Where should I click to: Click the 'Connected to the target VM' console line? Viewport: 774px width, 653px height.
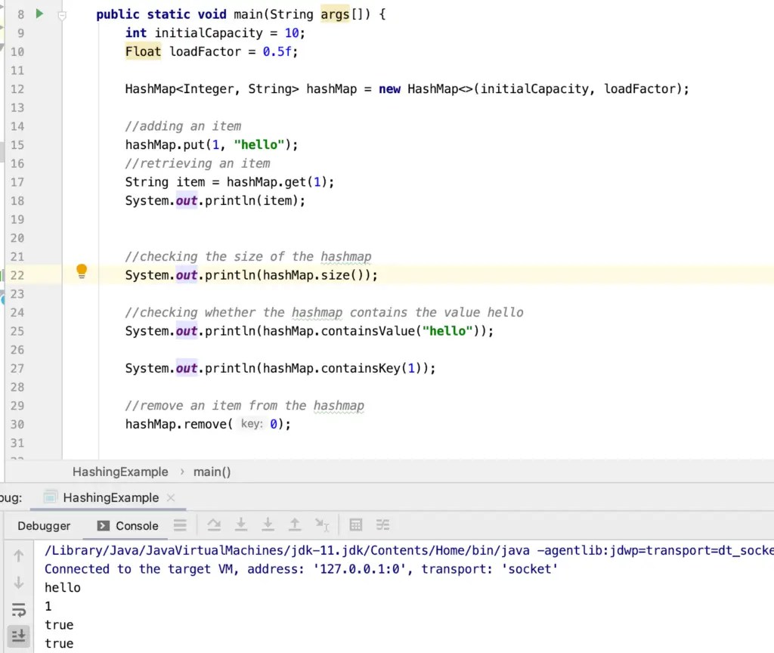(301, 569)
